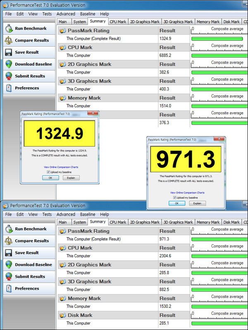Switch to System tab in bottom window
Image resolution: width=248 pixels, height=330 pixels.
[x=79, y=222]
